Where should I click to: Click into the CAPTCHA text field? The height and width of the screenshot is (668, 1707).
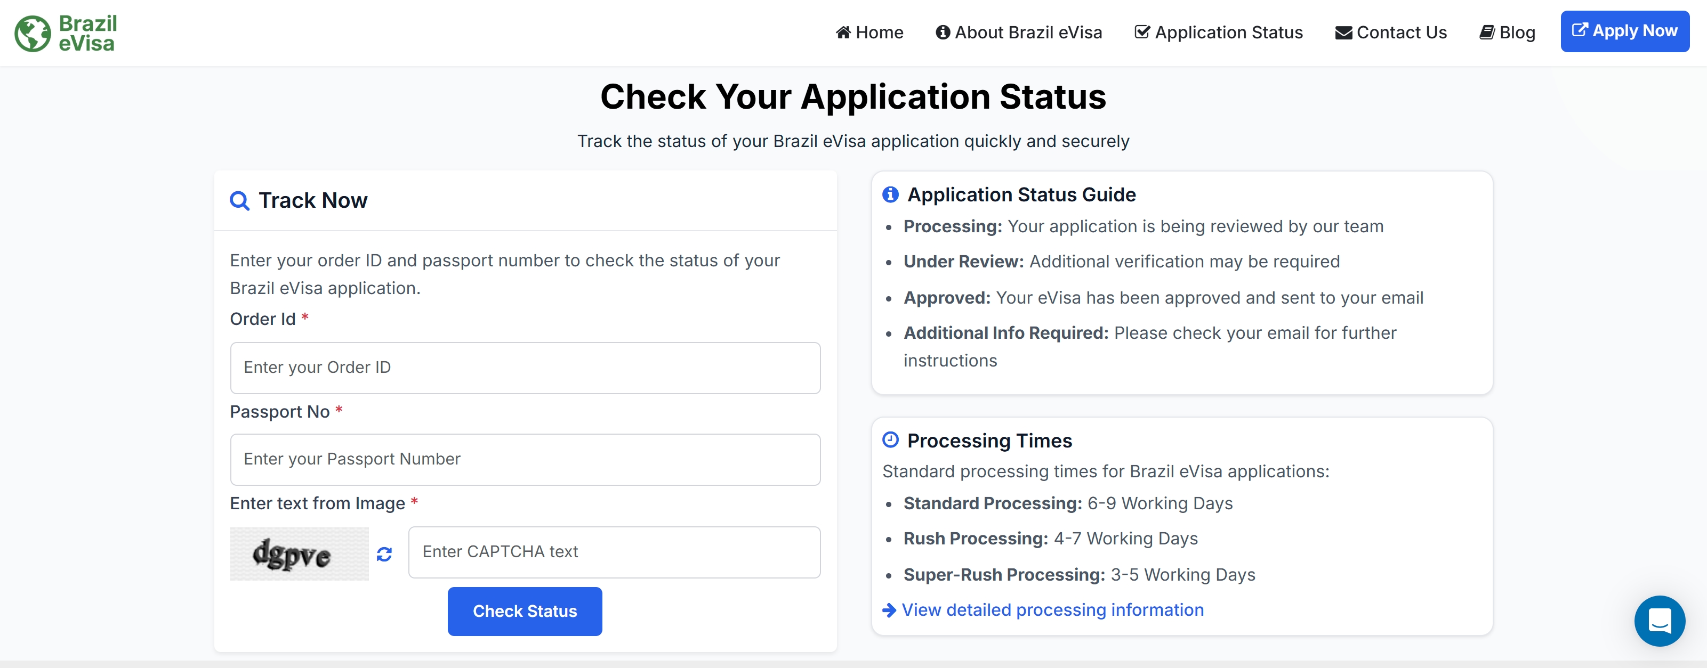pyautogui.click(x=614, y=552)
